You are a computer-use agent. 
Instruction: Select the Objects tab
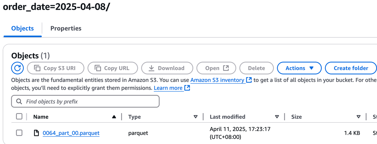(x=22, y=28)
